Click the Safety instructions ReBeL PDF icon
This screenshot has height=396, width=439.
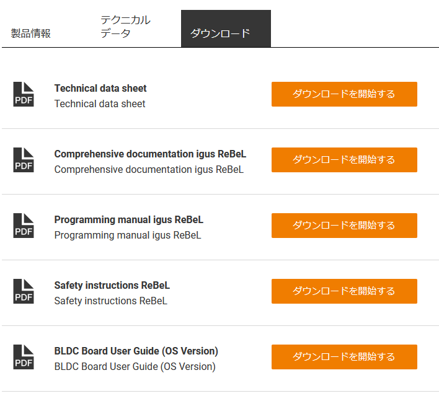pyautogui.click(x=24, y=291)
